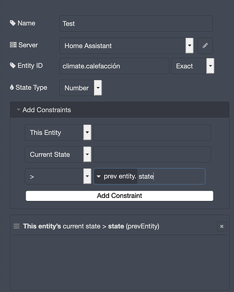Click the Entity ID tag icon

13,65
